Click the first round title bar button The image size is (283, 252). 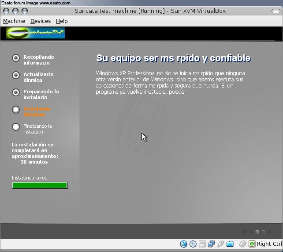6,11
